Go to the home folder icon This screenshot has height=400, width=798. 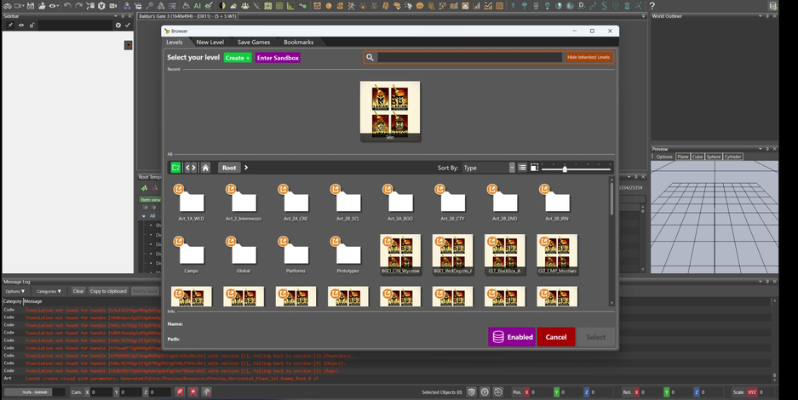(x=205, y=168)
